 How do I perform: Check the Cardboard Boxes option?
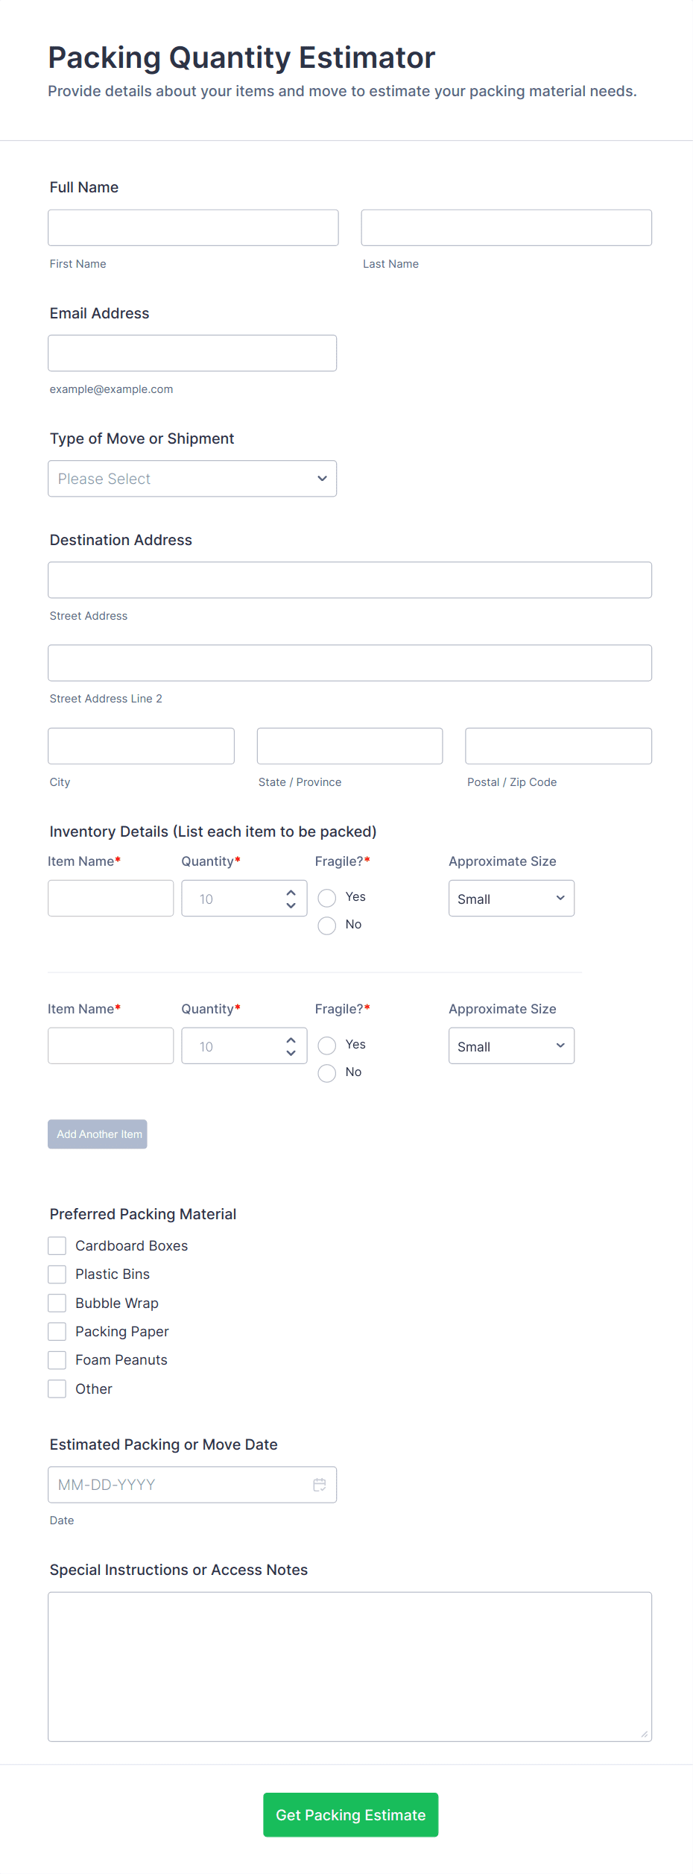coord(57,1245)
